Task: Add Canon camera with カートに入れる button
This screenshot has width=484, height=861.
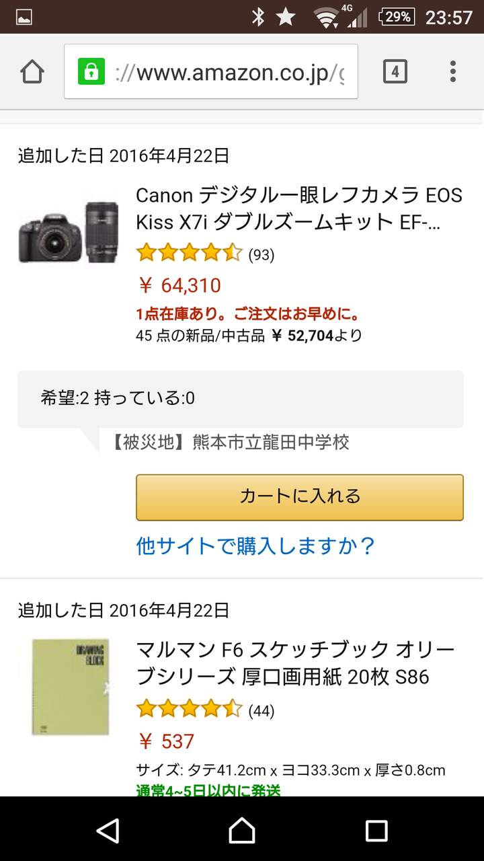Action: click(x=300, y=497)
